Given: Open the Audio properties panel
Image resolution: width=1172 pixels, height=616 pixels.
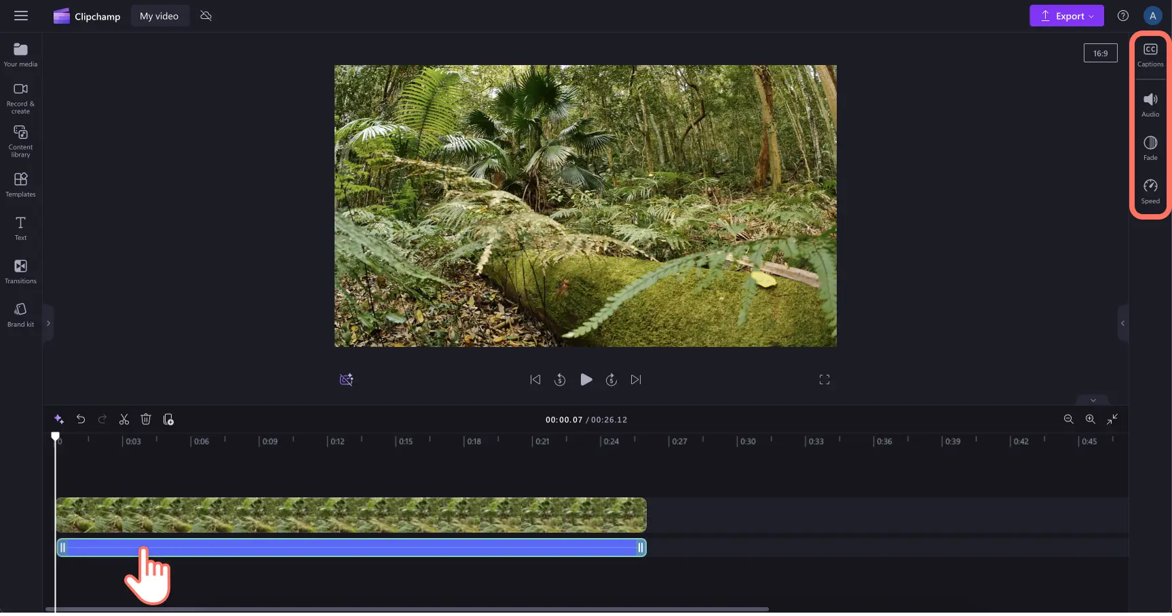Looking at the screenshot, I should 1150,105.
